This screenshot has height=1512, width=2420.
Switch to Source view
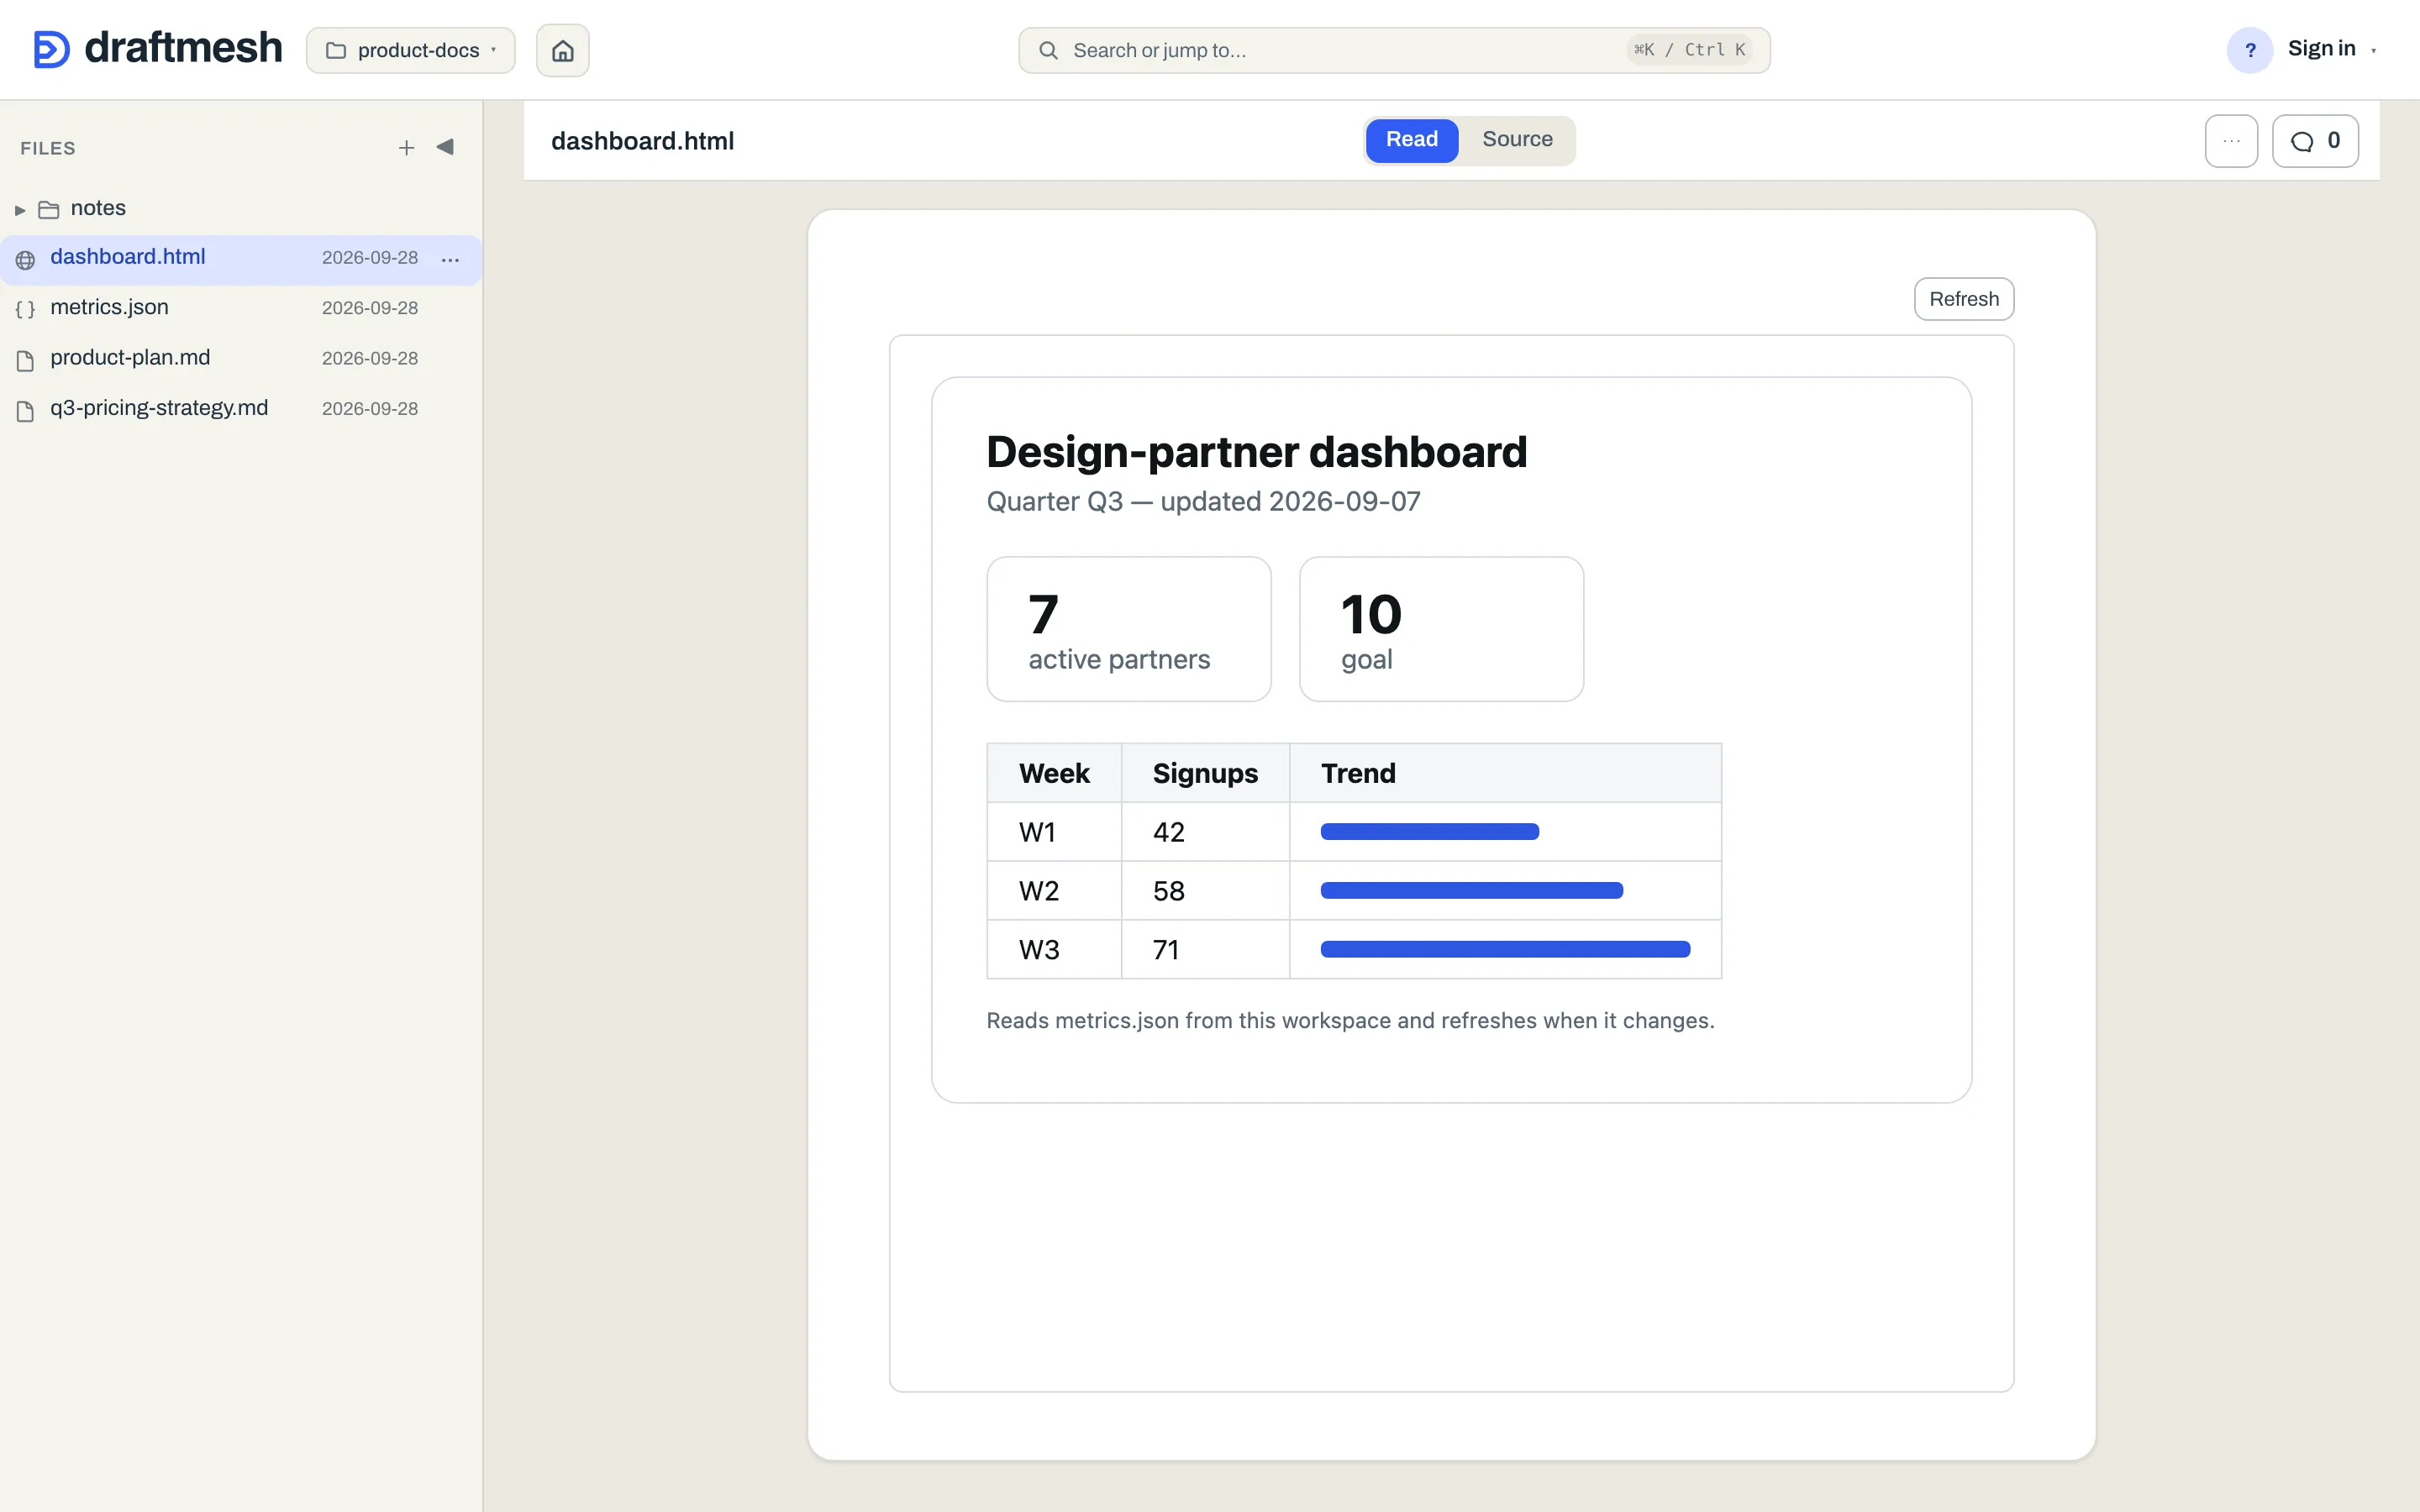click(1517, 140)
